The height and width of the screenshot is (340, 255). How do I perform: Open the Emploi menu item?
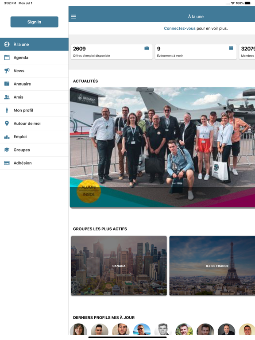[34, 137]
